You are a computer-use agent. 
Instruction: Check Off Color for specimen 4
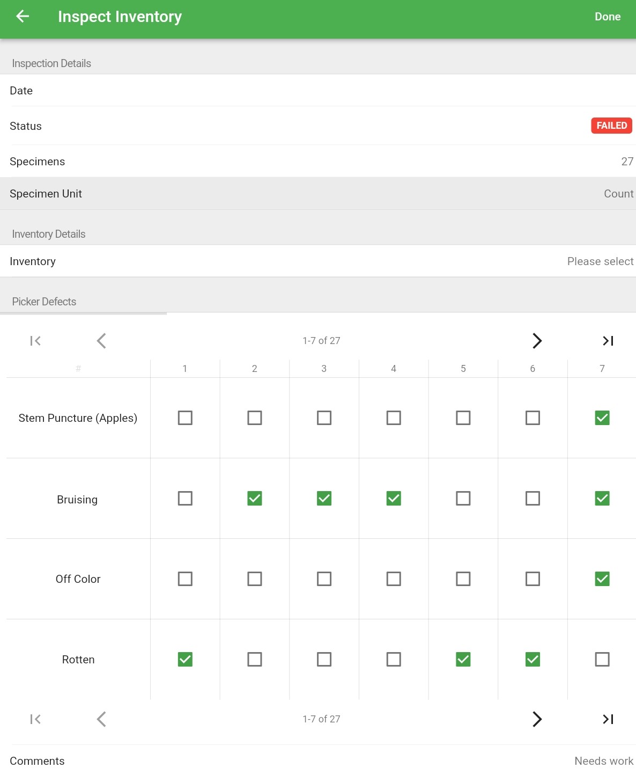tap(394, 579)
